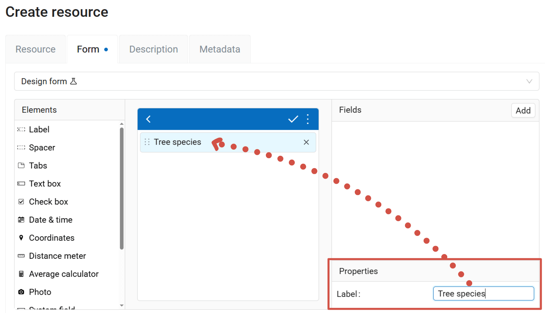Click the back arrow in form header

(x=148, y=119)
